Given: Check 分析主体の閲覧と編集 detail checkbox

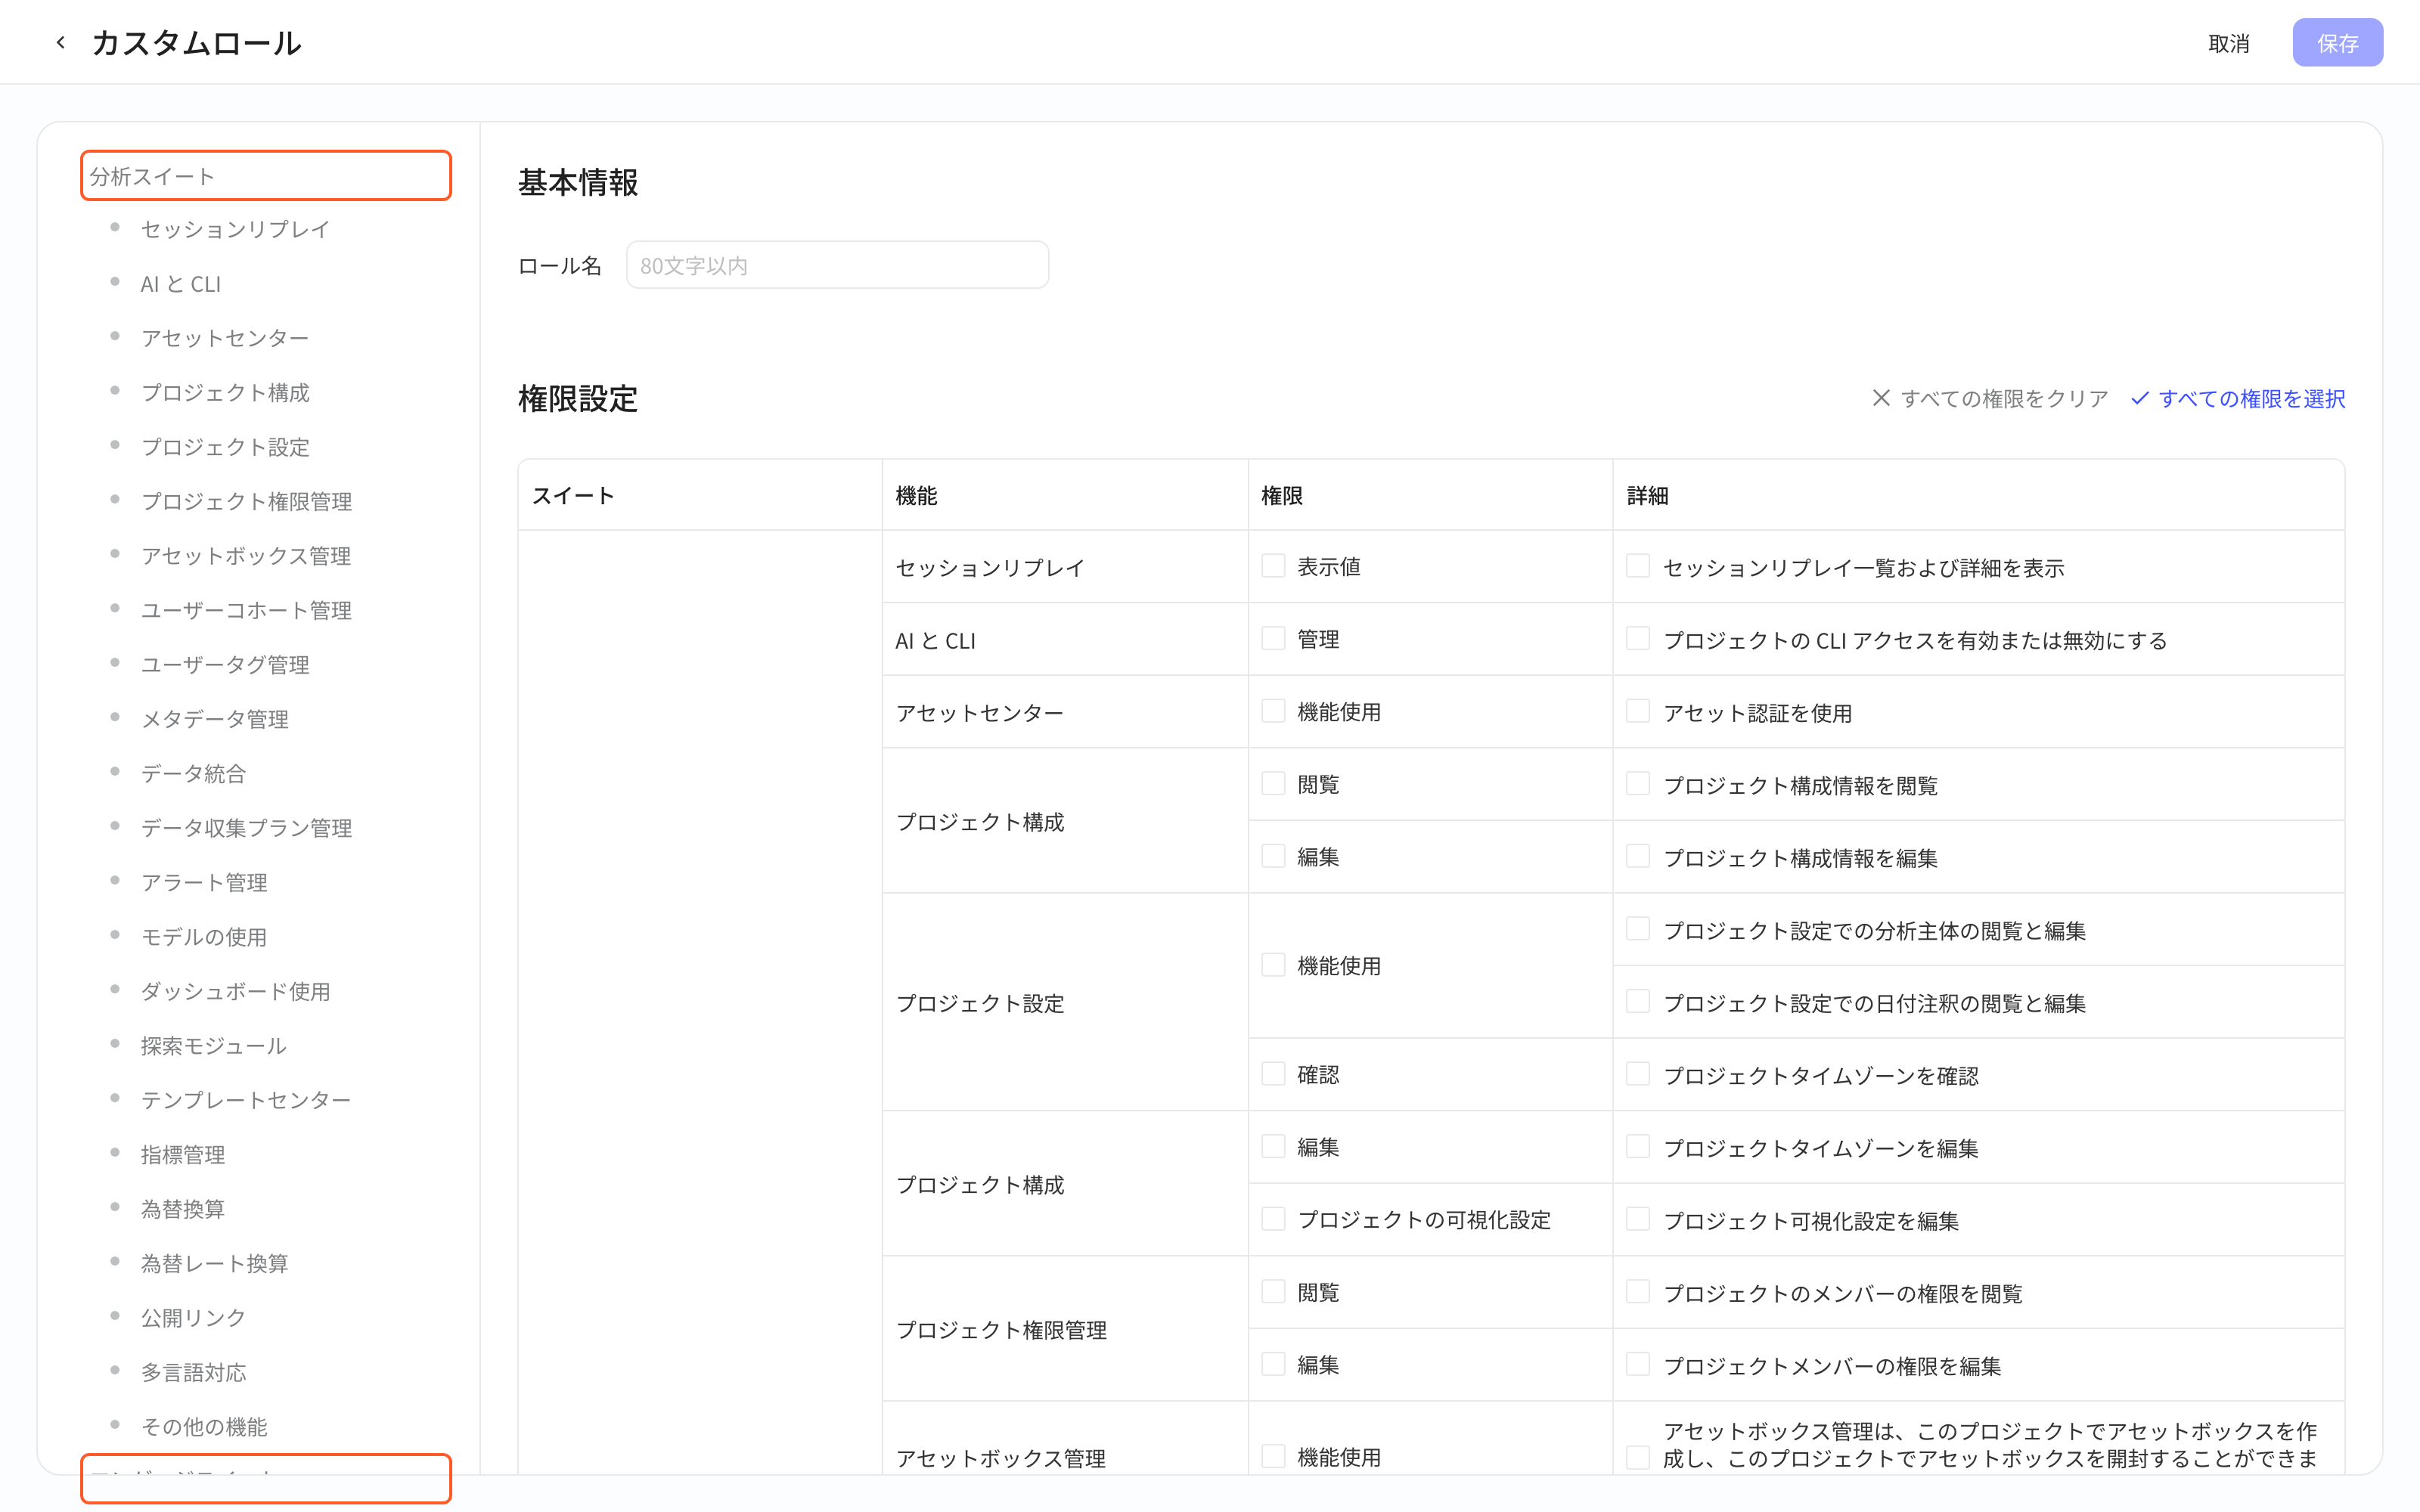Looking at the screenshot, I should [1638, 929].
